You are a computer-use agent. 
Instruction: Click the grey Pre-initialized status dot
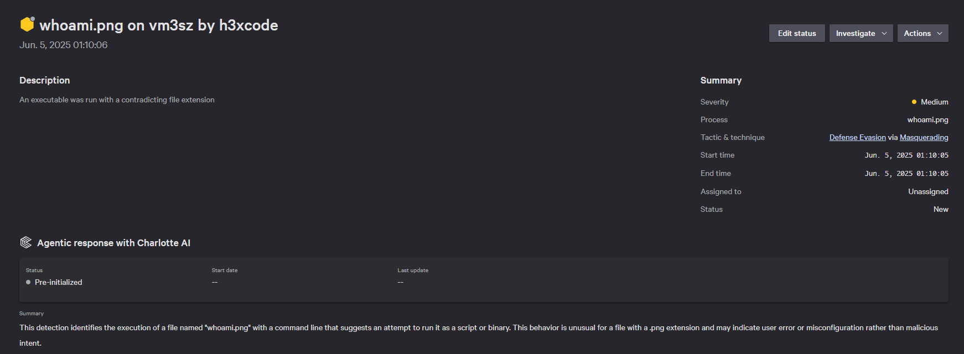pos(28,282)
